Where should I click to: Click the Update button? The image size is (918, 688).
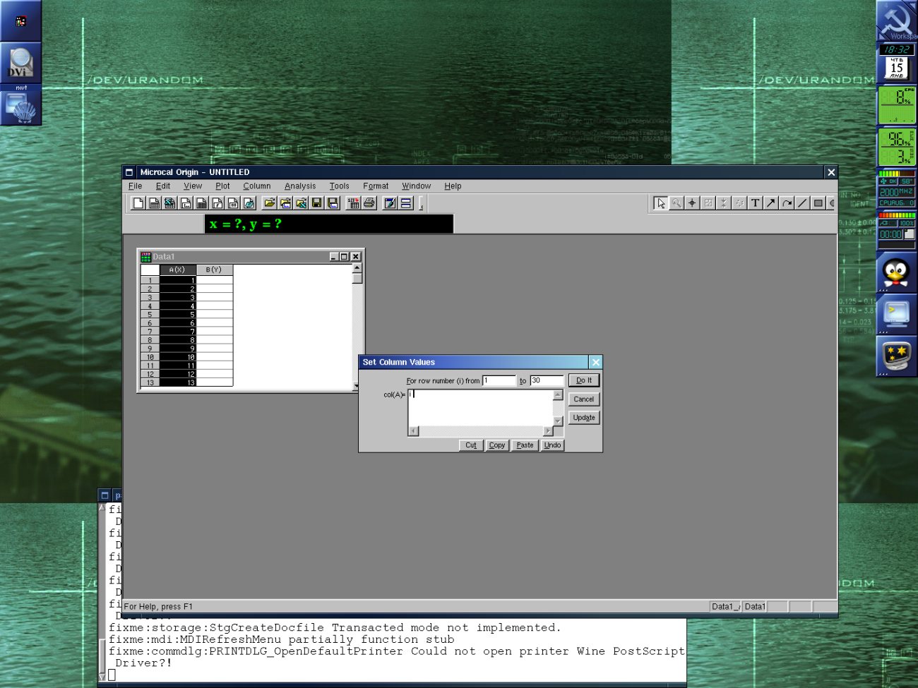[x=584, y=418]
